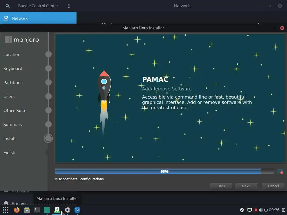Image resolution: width=287 pixels, height=215 pixels.
Task: Open the search icon in Budgie Control Center
Action: pos(7,6)
